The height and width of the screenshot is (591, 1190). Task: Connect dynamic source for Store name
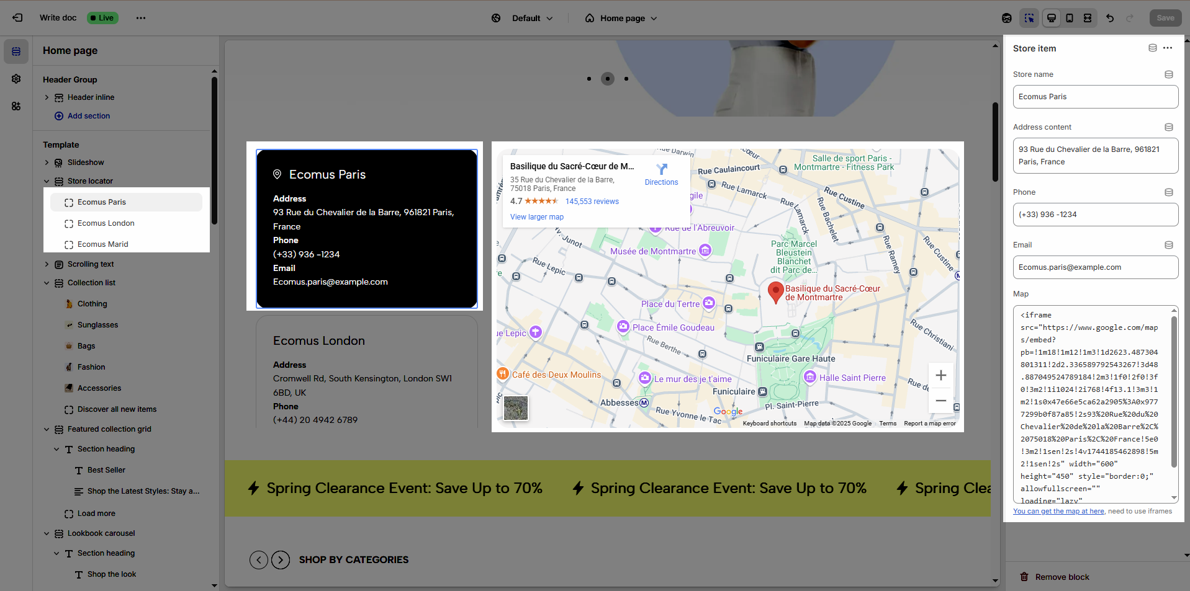[x=1169, y=74]
